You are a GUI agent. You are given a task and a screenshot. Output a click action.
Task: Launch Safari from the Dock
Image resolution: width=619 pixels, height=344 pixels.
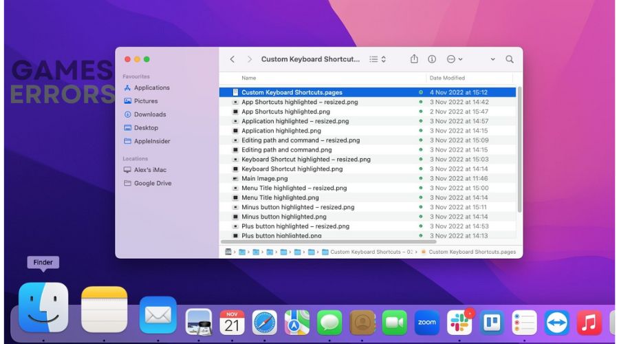coord(265,322)
